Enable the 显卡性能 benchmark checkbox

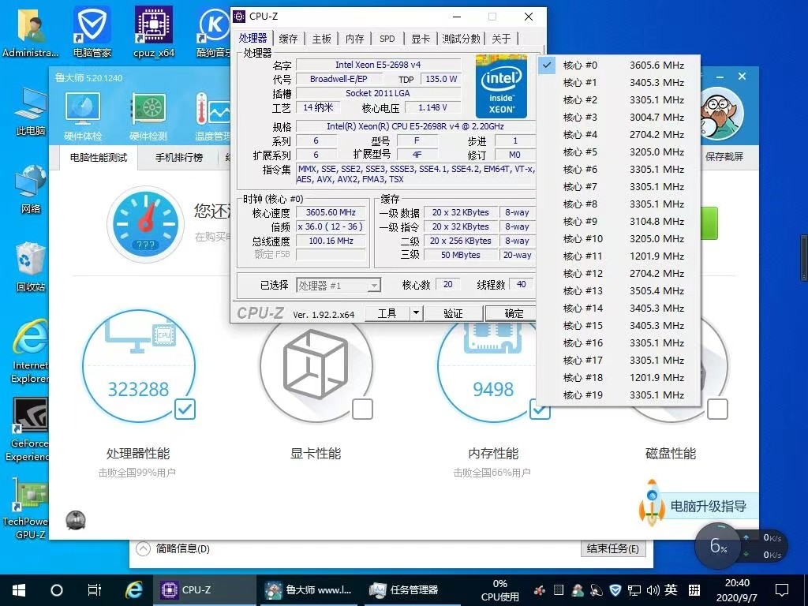361,410
